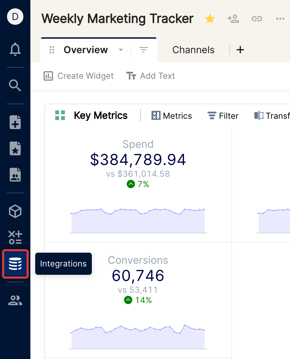Unstar the Weekly Marketing Tracker favorite star
Image resolution: width=290 pixels, height=359 pixels.
click(210, 19)
